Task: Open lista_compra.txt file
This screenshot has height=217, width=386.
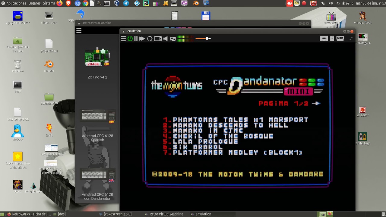Action: (x=18, y=114)
